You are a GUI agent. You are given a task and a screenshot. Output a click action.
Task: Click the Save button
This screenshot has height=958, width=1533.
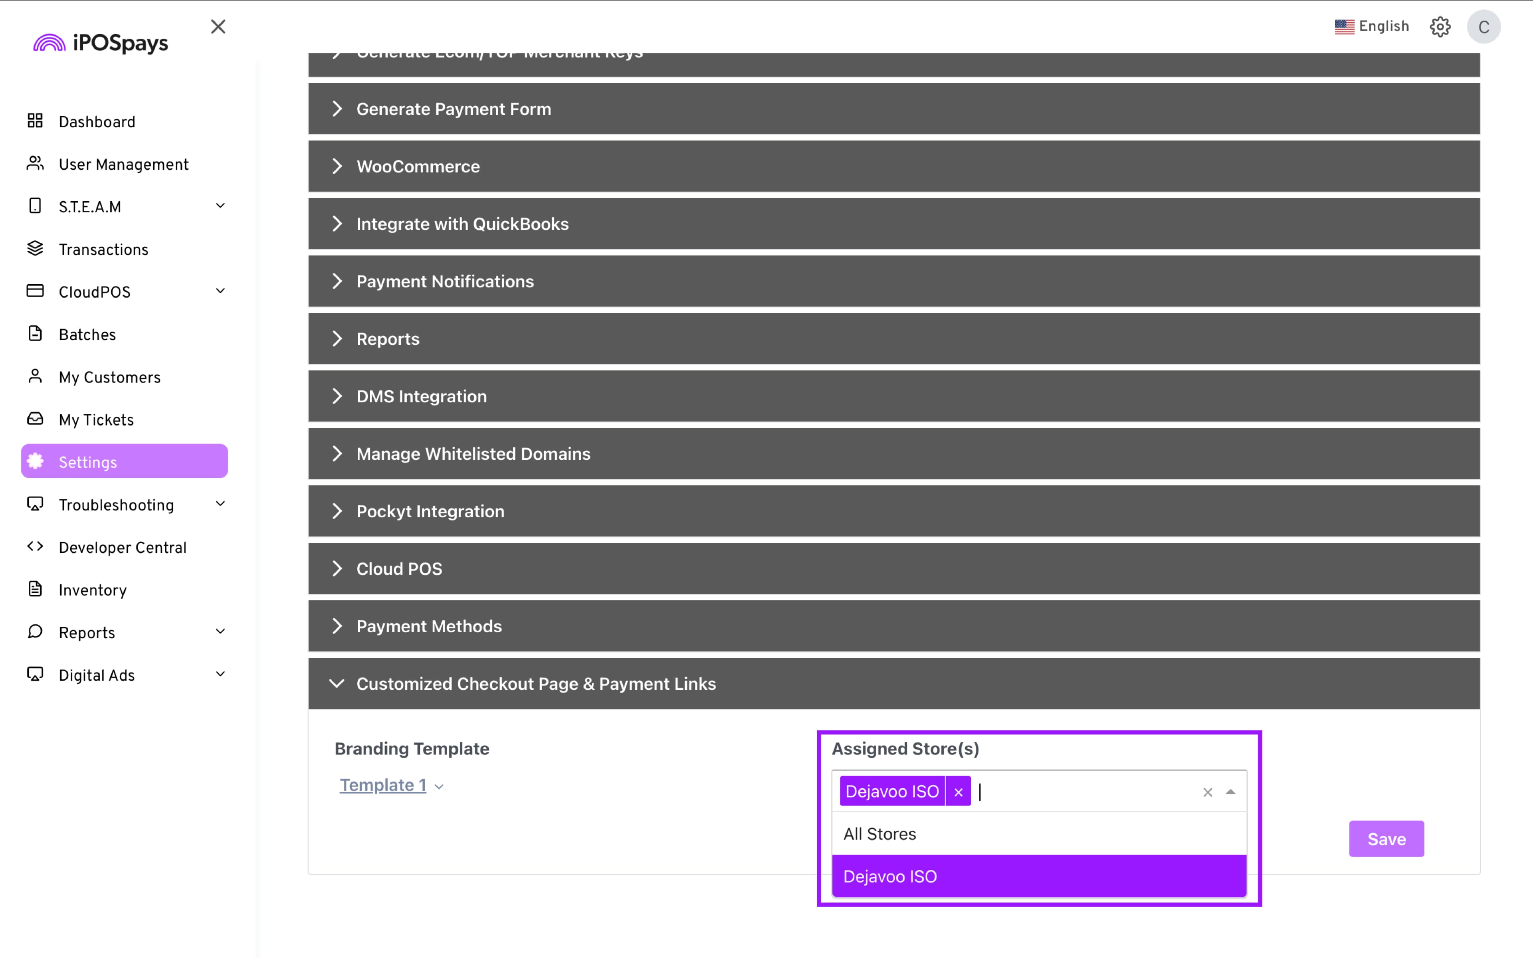click(1386, 839)
